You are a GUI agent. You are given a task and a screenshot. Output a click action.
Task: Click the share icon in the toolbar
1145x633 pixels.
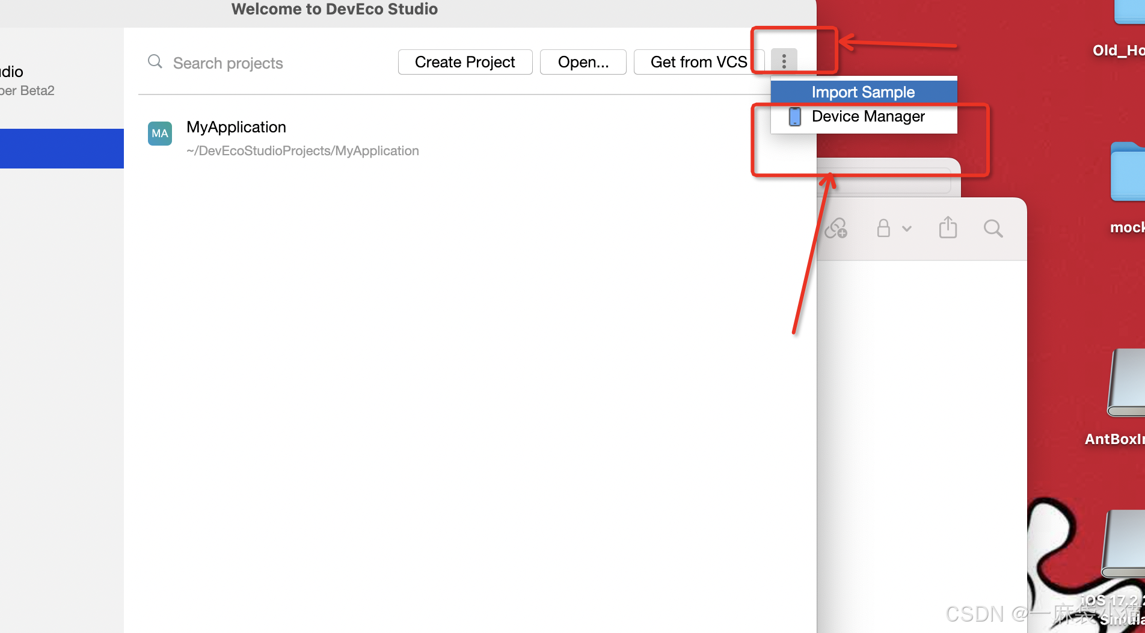coord(948,228)
